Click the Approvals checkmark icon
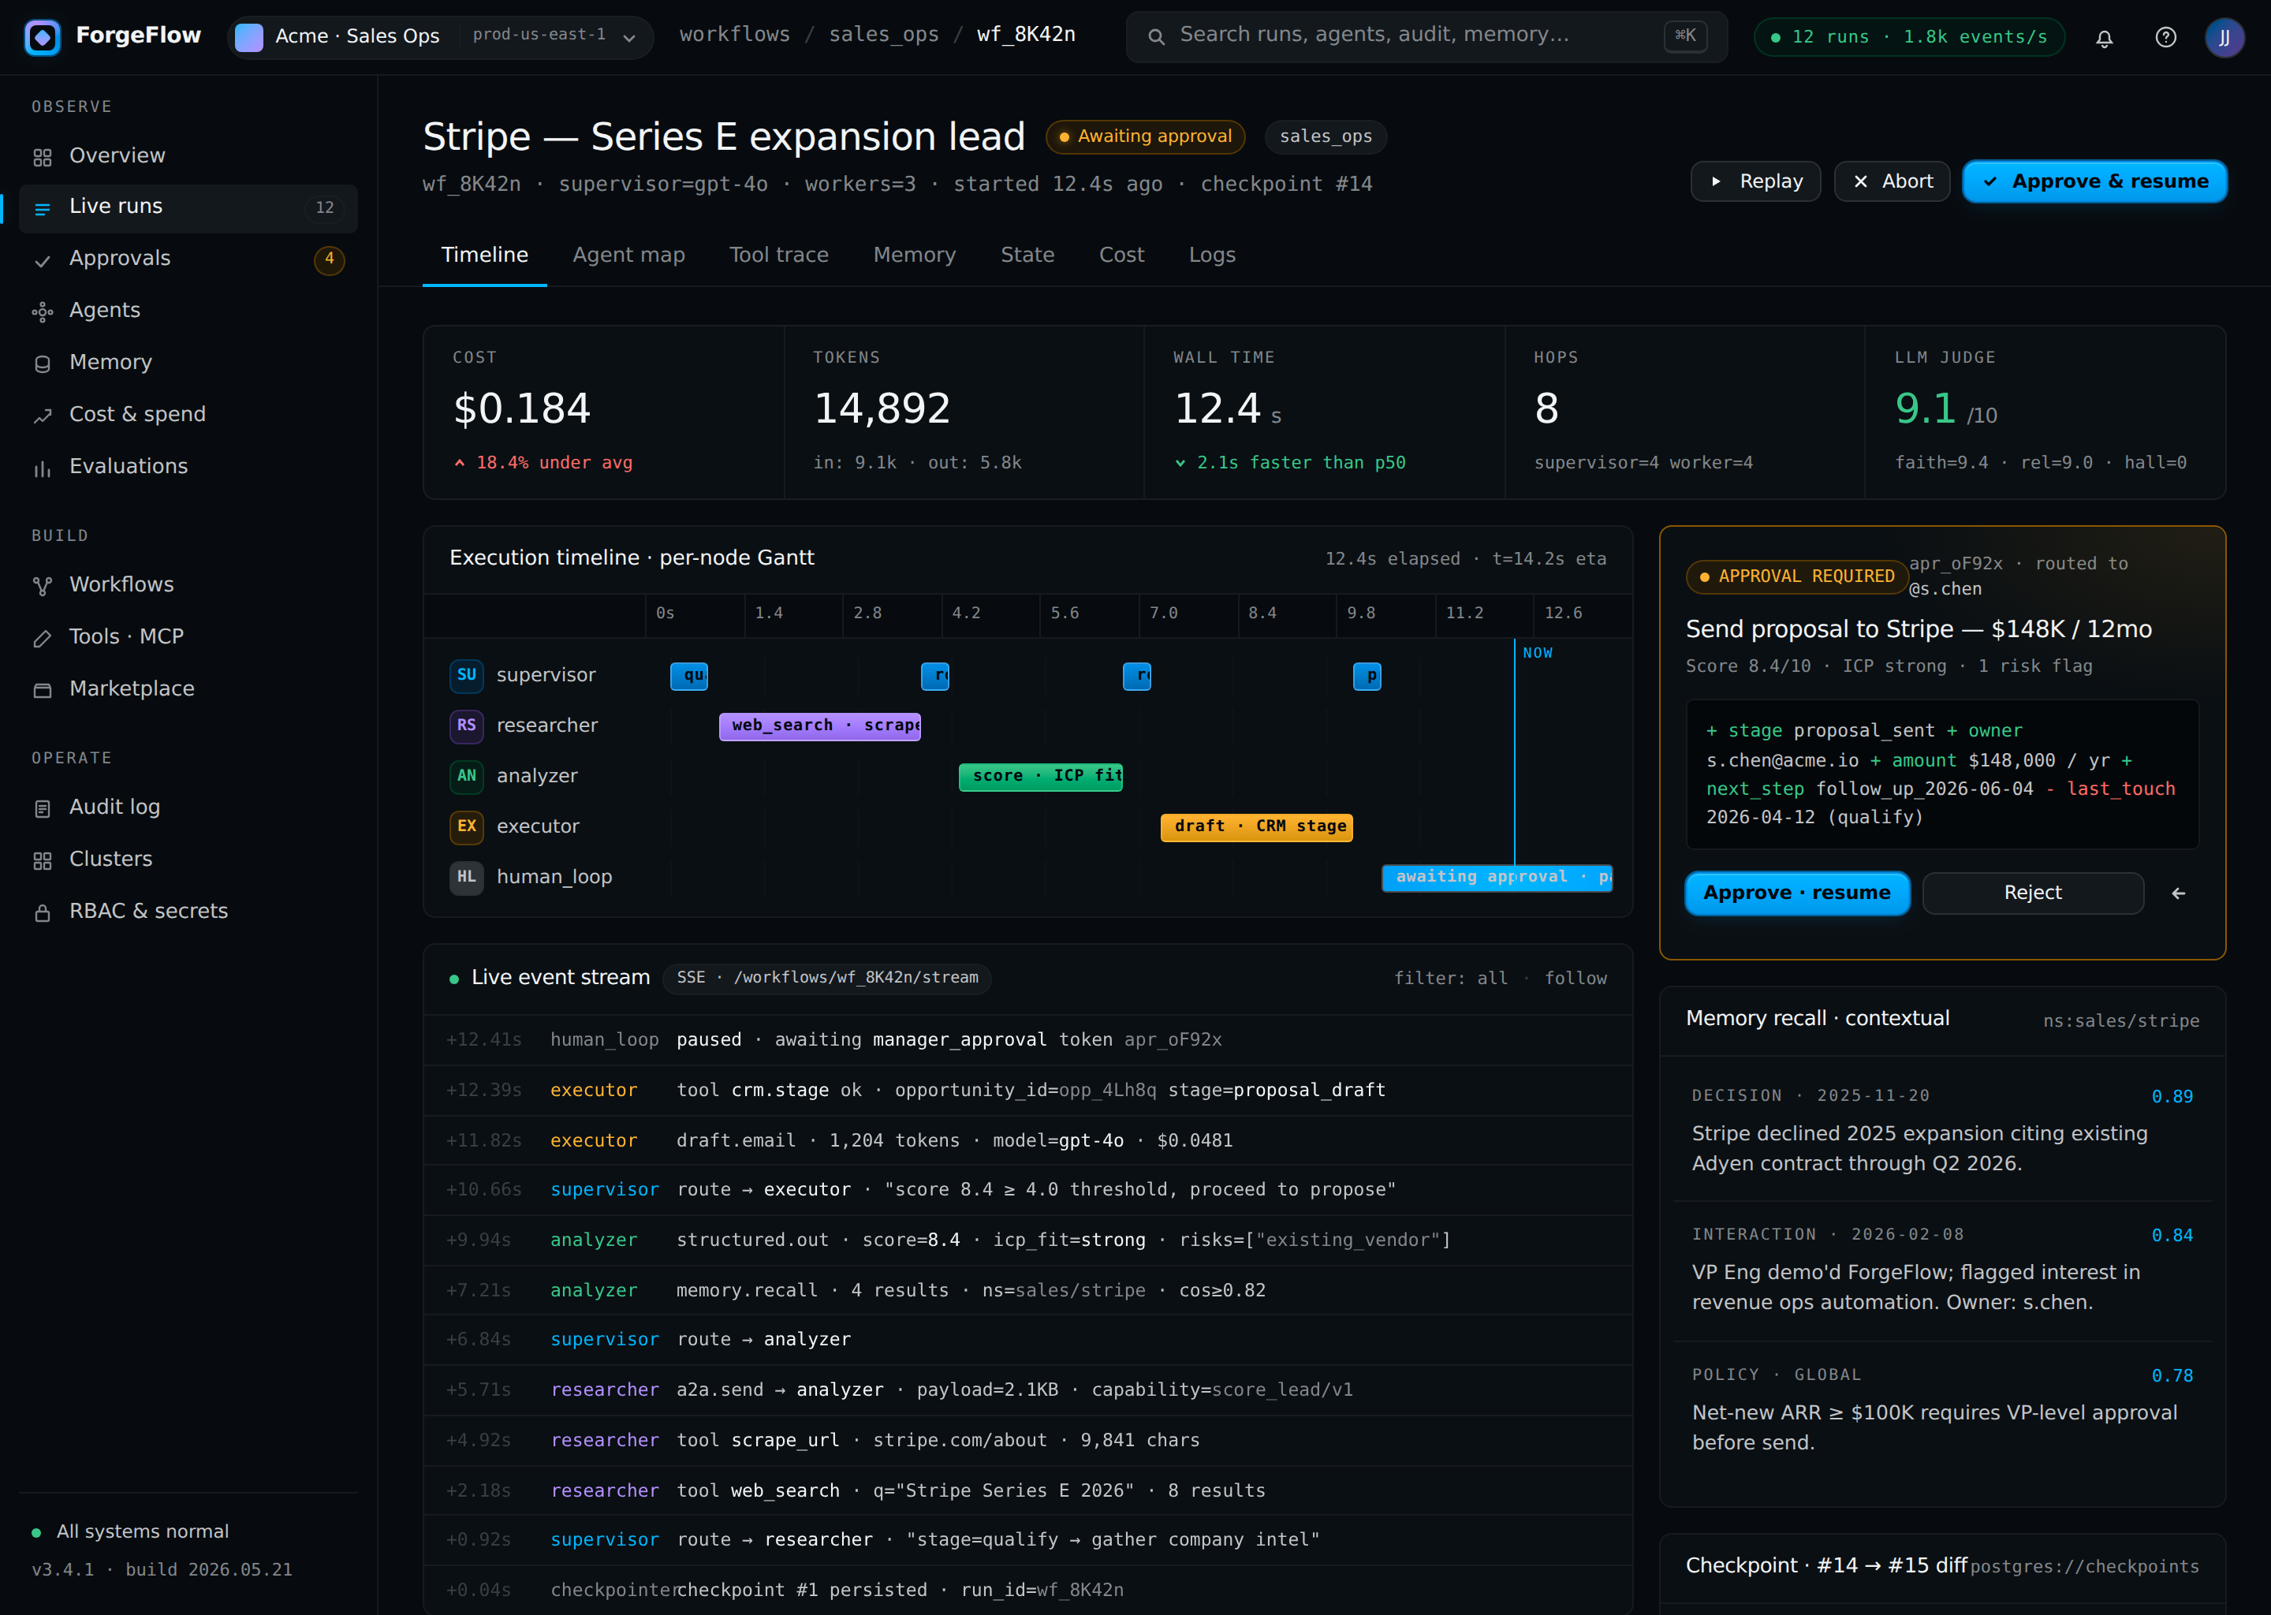This screenshot has width=2271, height=1615. (42, 260)
